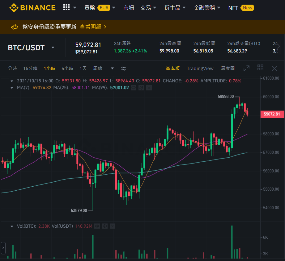Open the 市場 menu item
The height and width of the screenshot is (261, 285).
coord(129,8)
